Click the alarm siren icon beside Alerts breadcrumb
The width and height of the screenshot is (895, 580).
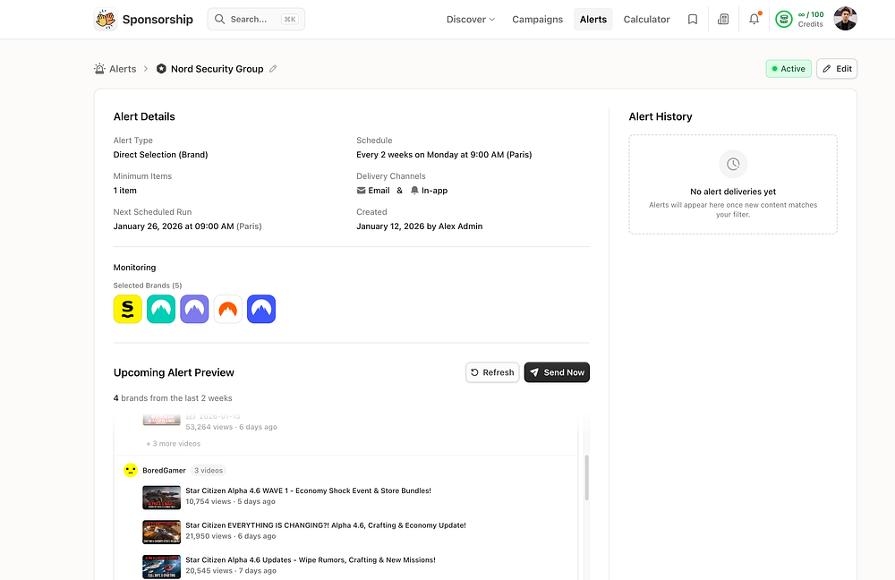(99, 69)
